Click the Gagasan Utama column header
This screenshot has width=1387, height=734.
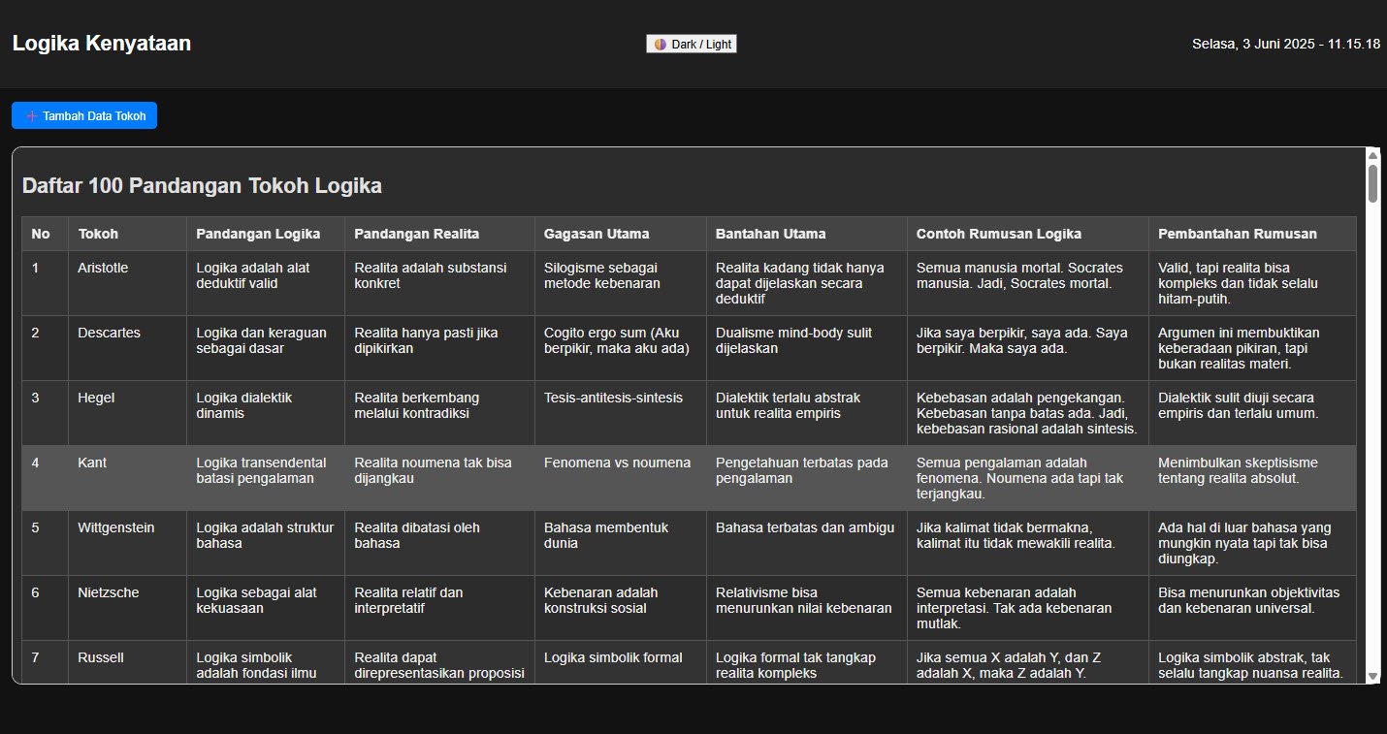(x=620, y=234)
